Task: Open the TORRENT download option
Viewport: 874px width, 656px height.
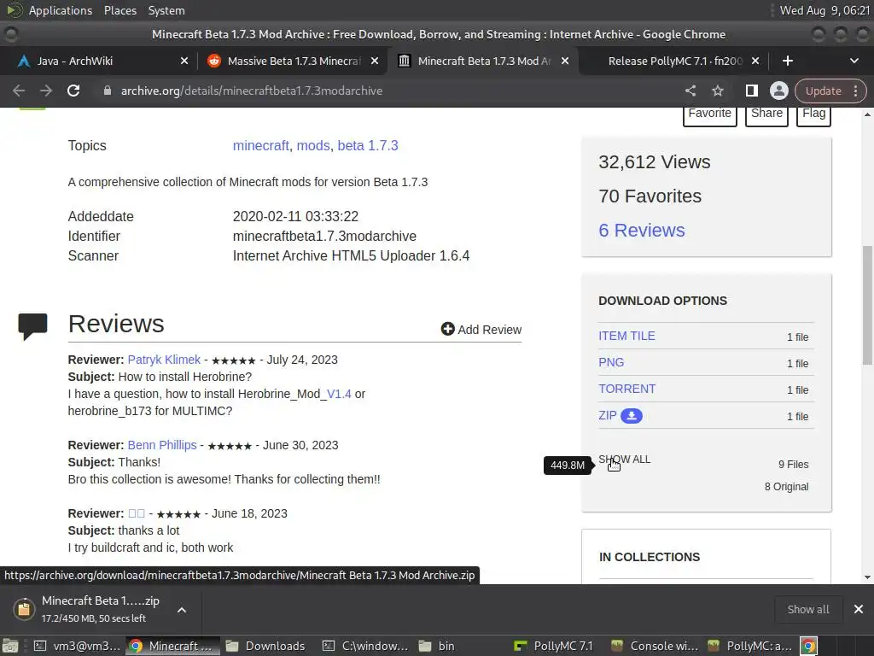Action: pyautogui.click(x=626, y=389)
